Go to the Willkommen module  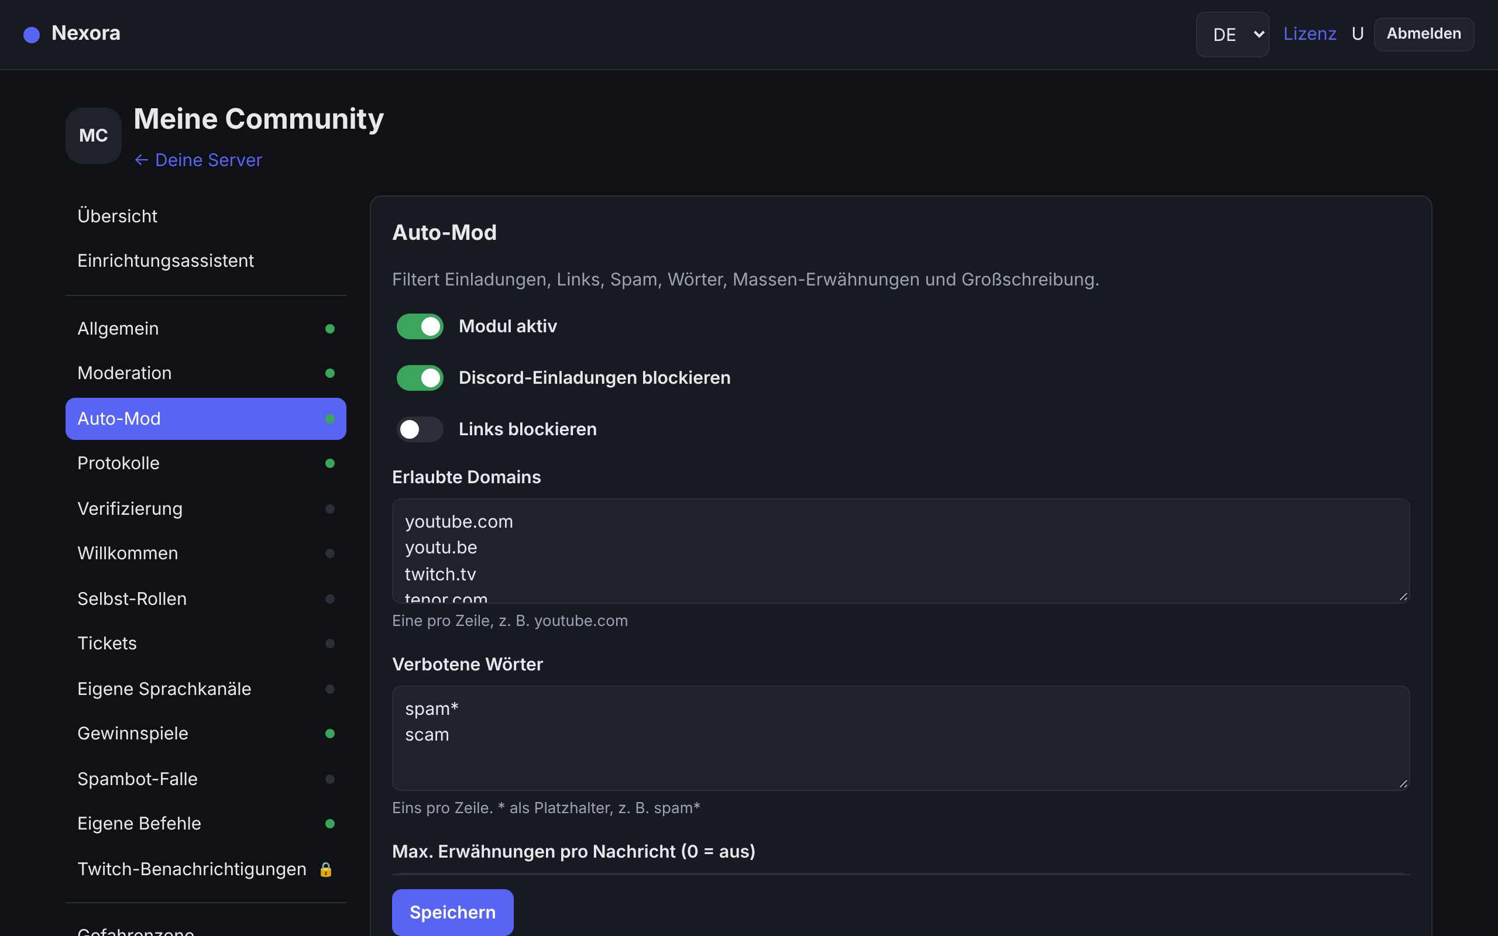click(x=205, y=553)
